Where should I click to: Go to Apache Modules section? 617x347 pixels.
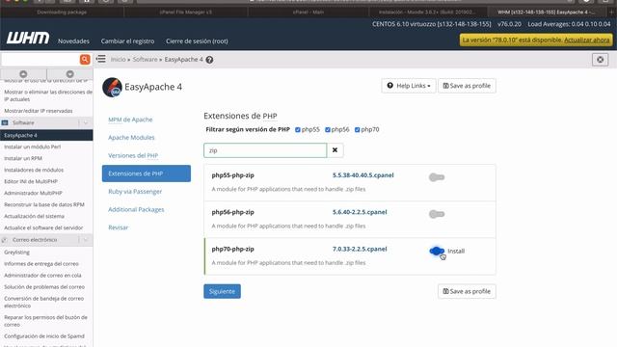tap(131, 137)
